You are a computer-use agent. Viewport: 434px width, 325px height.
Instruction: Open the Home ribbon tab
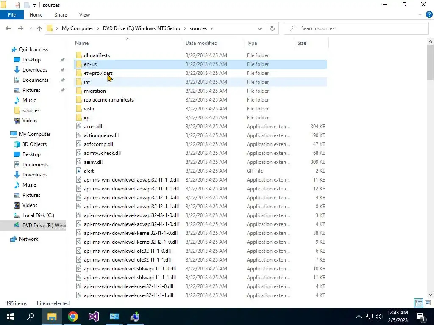(36, 15)
